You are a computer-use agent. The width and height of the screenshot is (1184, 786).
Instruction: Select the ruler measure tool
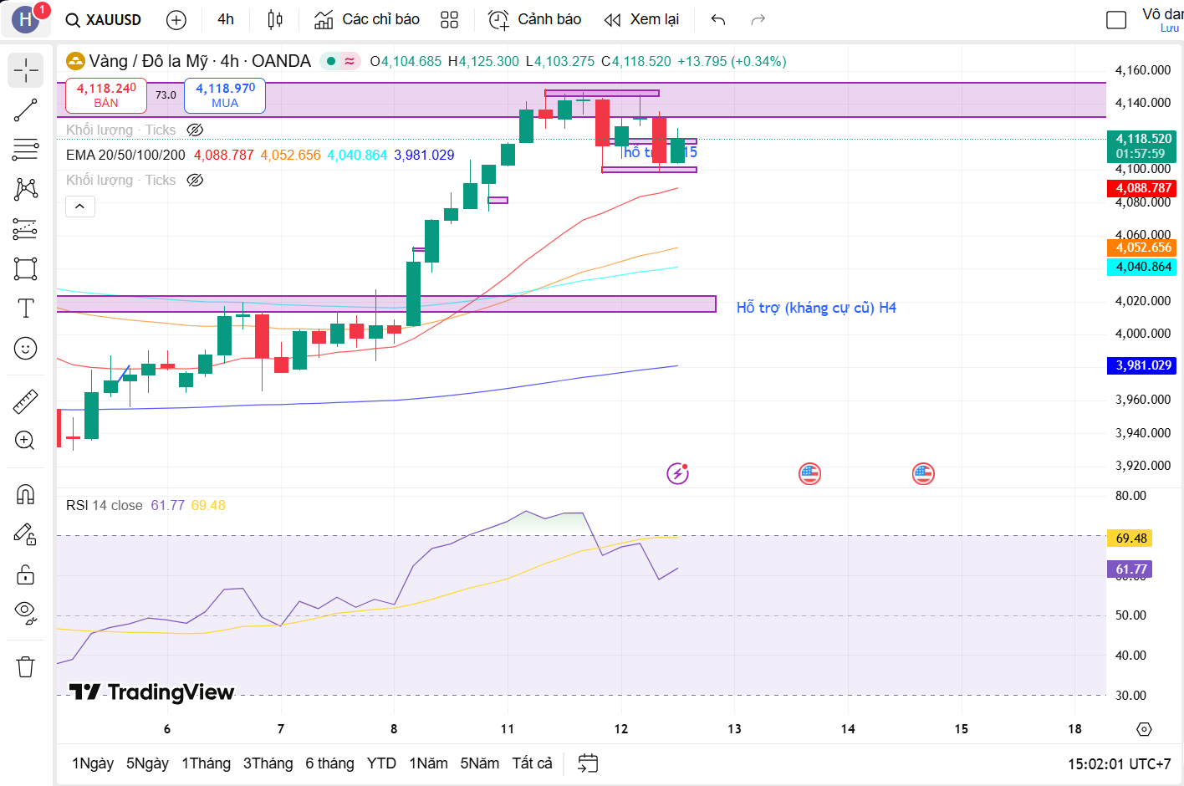pos(26,402)
